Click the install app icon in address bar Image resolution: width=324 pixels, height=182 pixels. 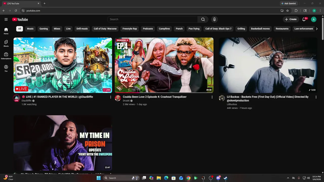[282, 11]
